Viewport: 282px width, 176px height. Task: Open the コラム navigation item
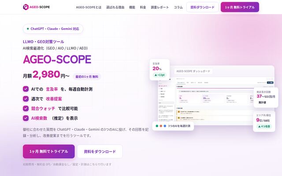click(x=178, y=7)
